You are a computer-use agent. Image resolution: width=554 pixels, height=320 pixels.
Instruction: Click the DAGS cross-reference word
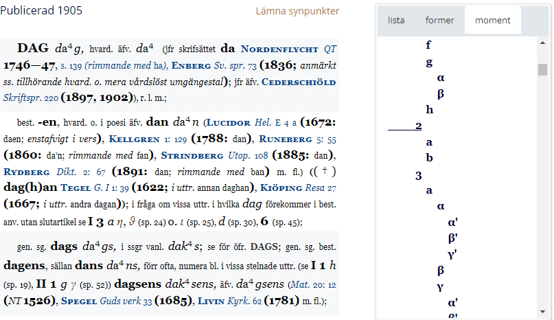click(x=264, y=247)
